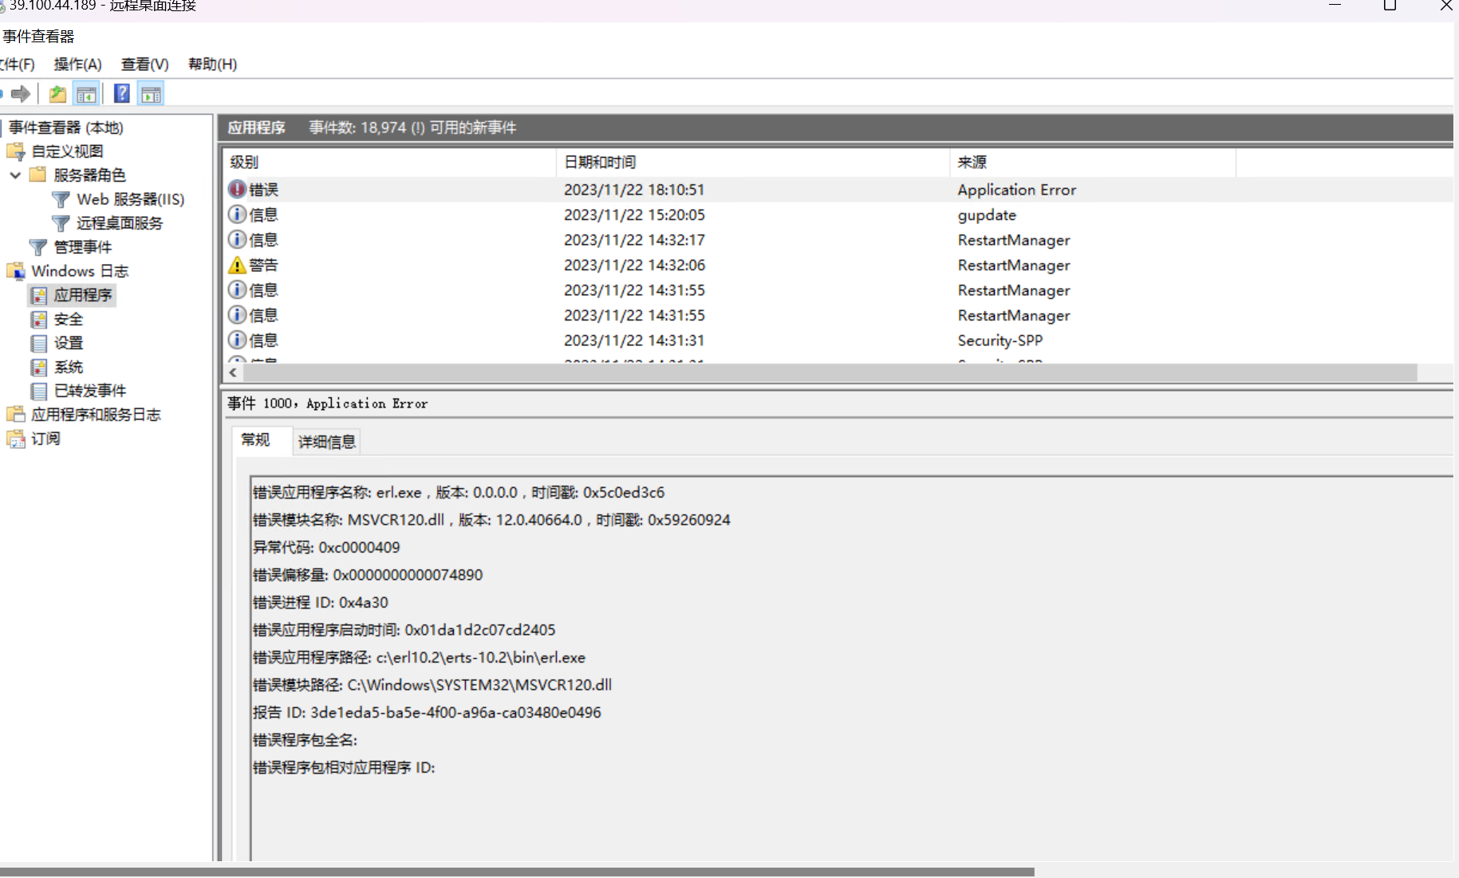Click the red error icon at 18:10:51
The height and width of the screenshot is (878, 1459).
point(237,189)
